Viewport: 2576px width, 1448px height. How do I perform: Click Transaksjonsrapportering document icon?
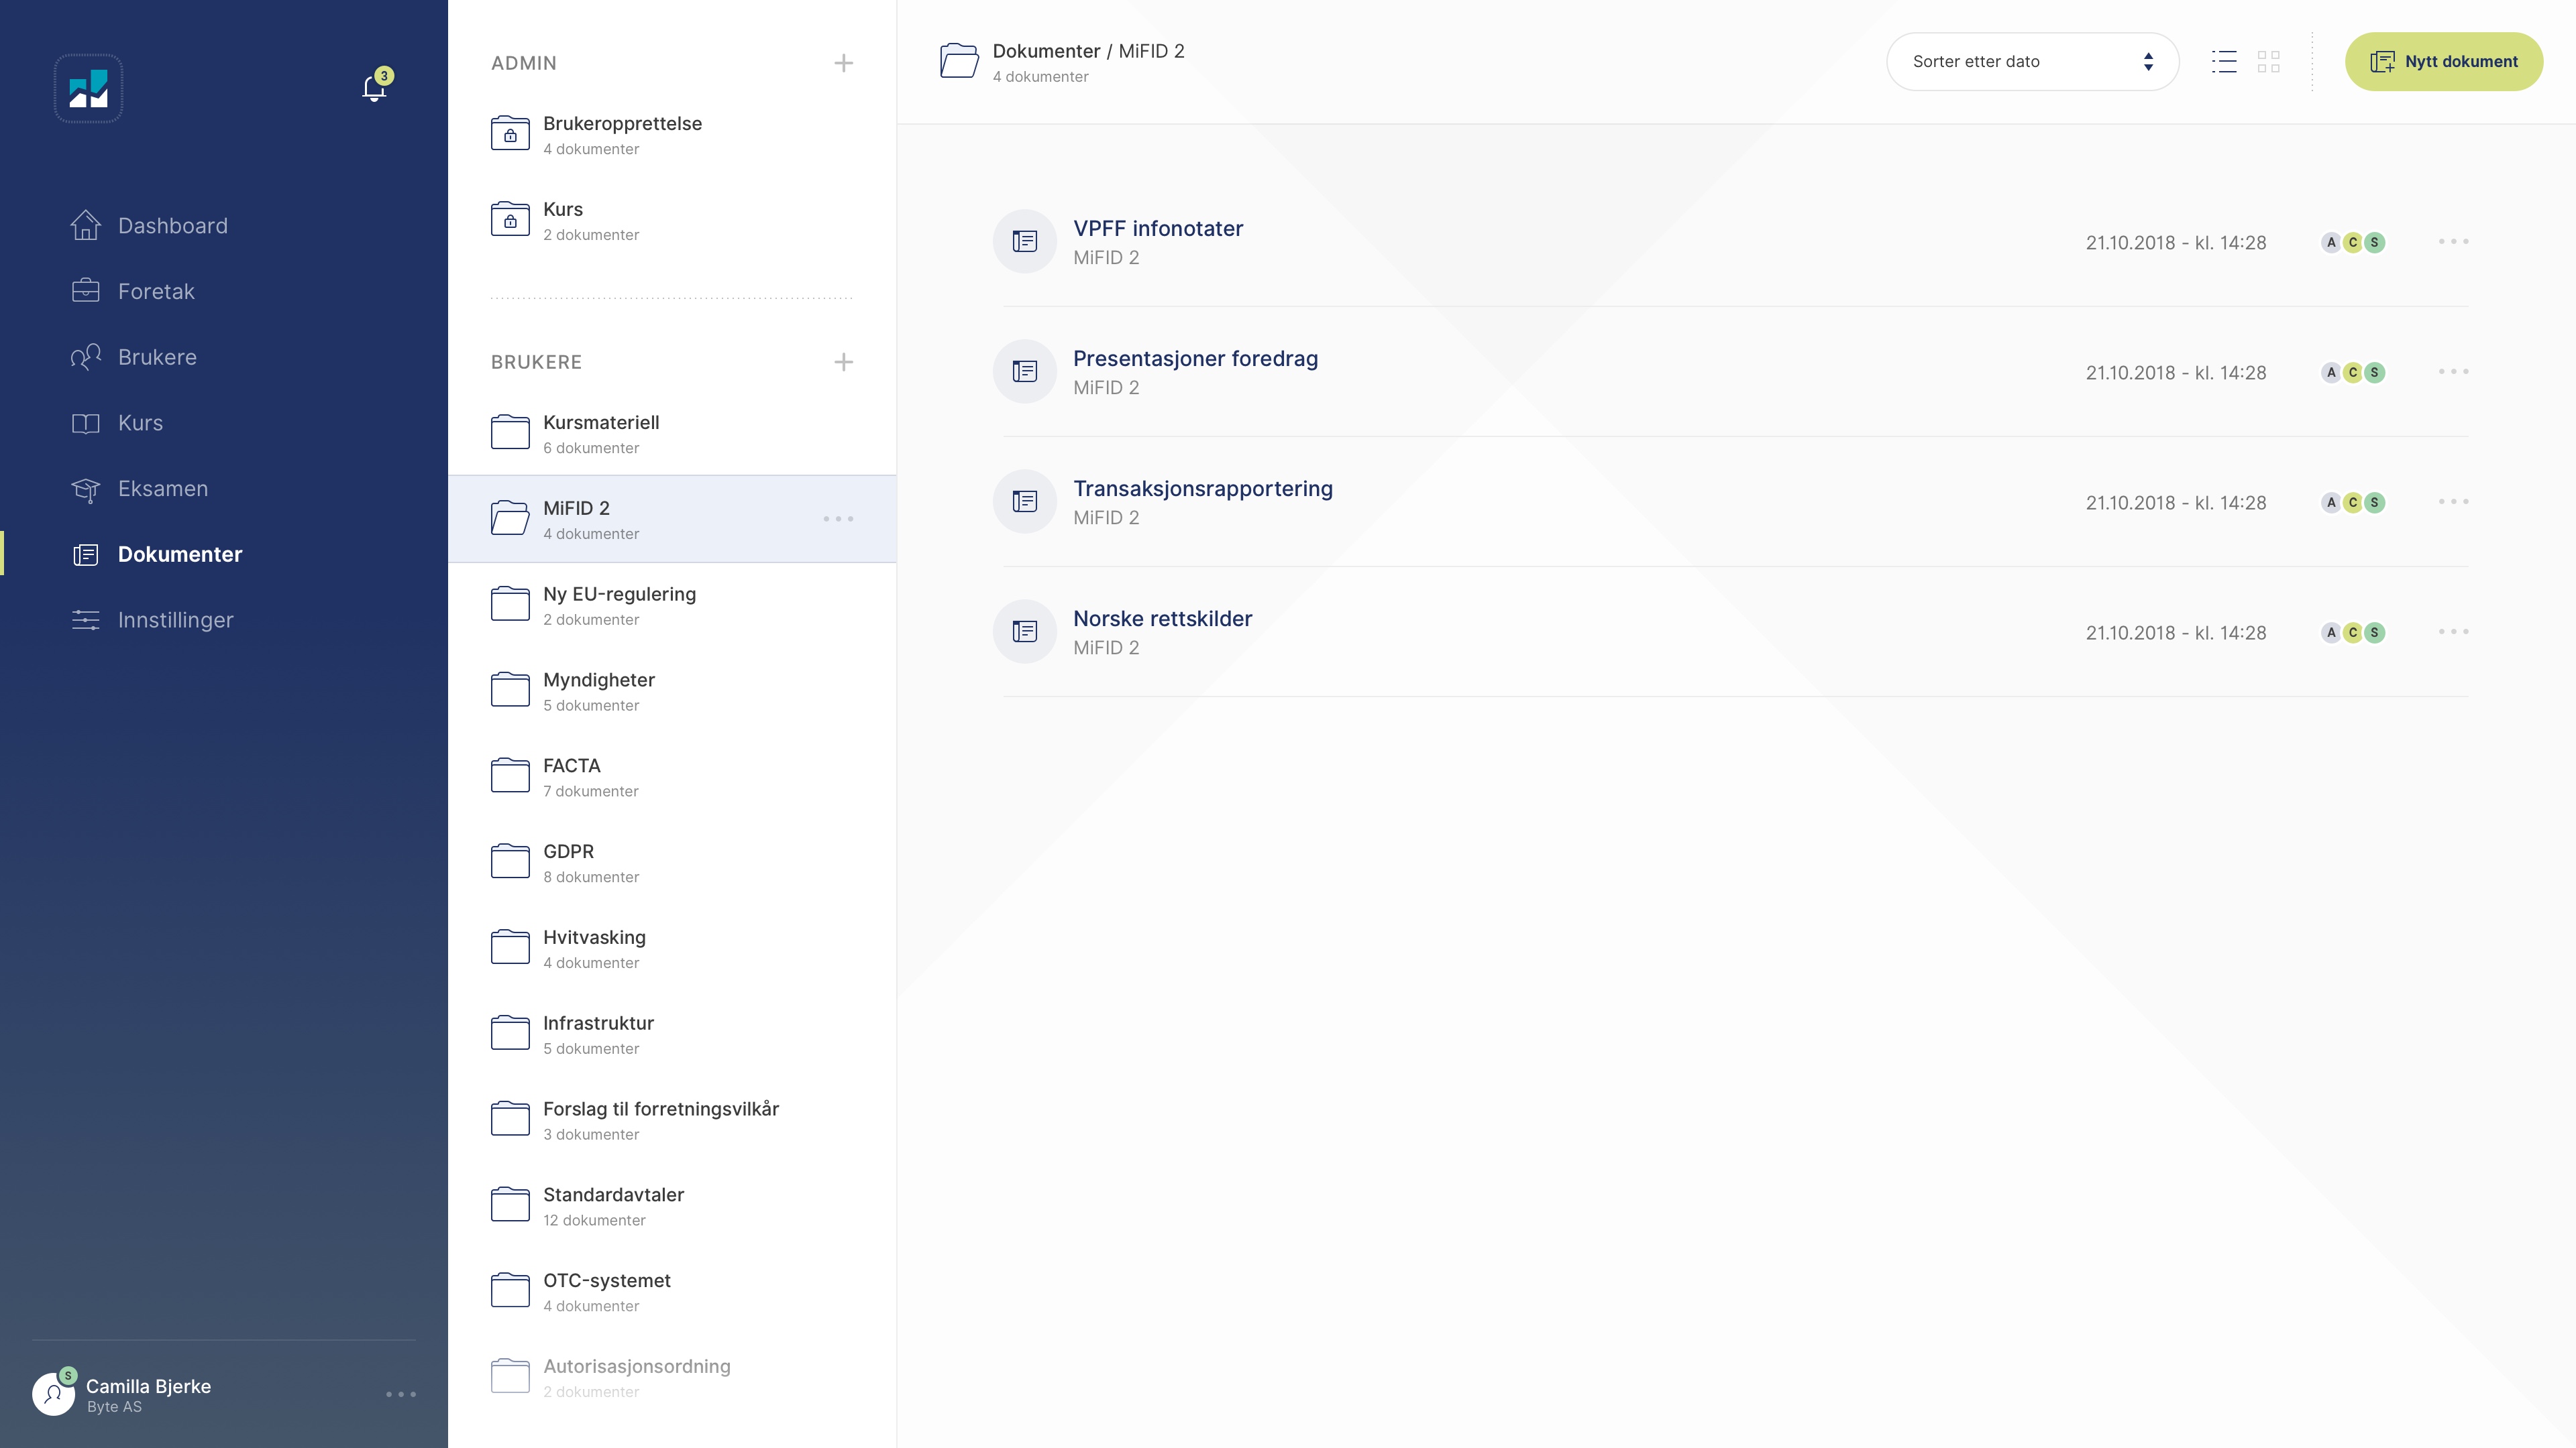pos(1025,501)
